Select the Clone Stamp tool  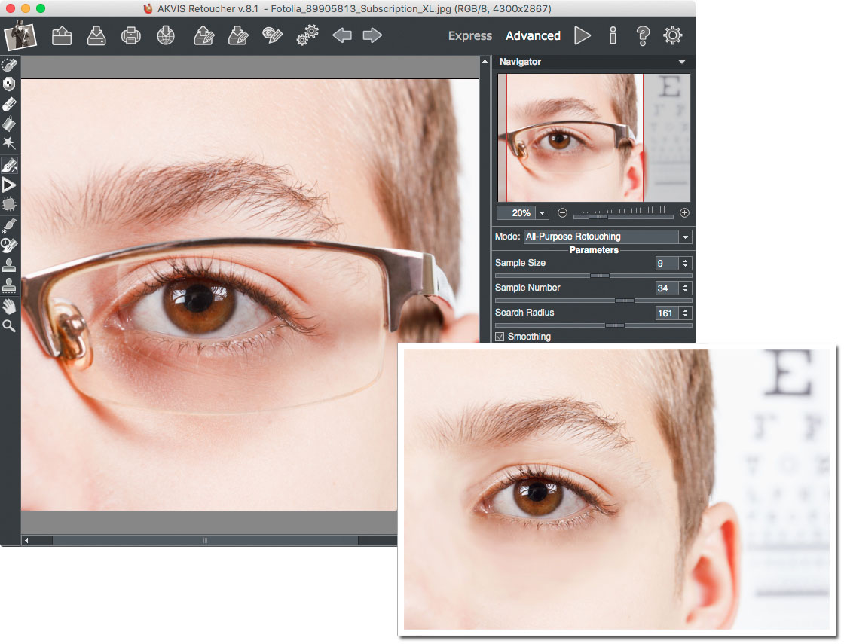click(x=9, y=265)
